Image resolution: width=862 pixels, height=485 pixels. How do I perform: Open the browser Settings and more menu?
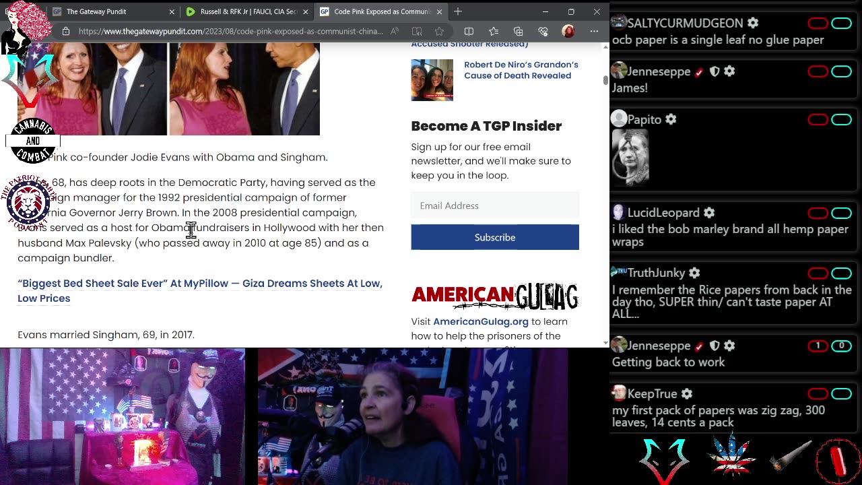point(594,31)
